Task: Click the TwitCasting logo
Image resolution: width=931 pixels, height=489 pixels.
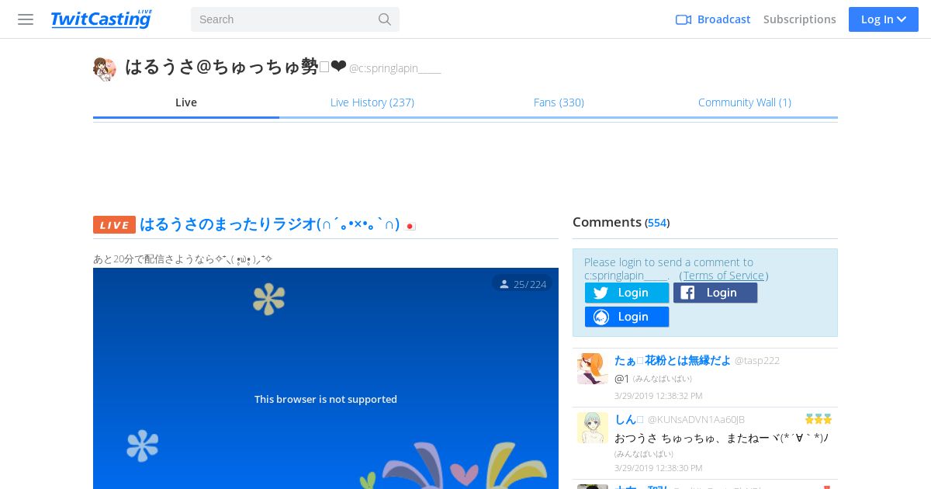Action: coord(101,19)
